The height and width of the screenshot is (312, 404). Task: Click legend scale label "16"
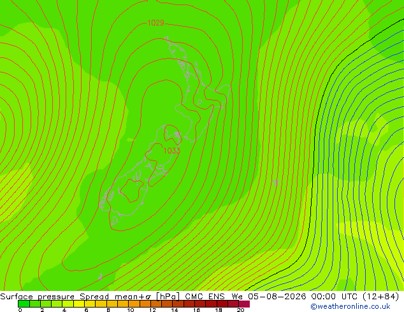(197, 310)
